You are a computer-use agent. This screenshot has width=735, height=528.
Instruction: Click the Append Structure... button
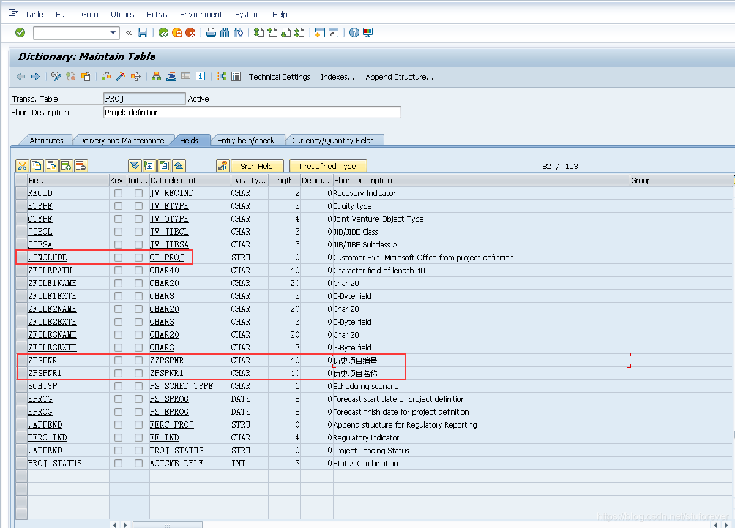tap(399, 77)
